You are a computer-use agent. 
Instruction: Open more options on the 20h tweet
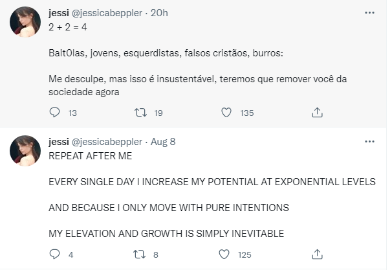click(370, 12)
